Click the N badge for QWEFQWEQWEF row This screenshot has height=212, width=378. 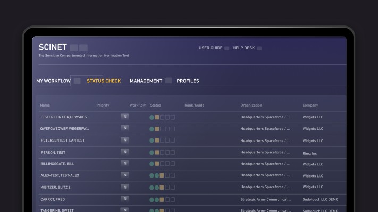tap(125, 128)
